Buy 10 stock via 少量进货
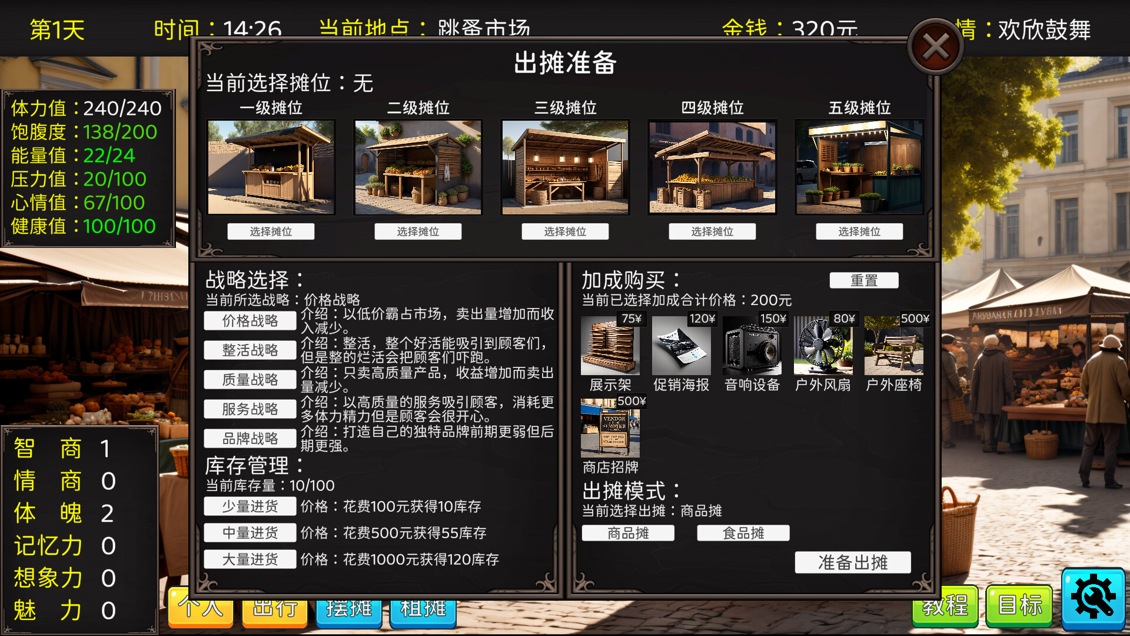 pyautogui.click(x=250, y=506)
